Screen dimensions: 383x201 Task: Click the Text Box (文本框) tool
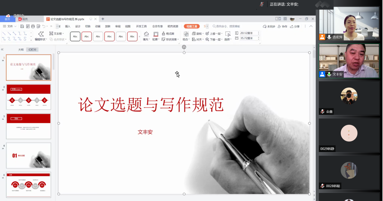pos(57,34)
